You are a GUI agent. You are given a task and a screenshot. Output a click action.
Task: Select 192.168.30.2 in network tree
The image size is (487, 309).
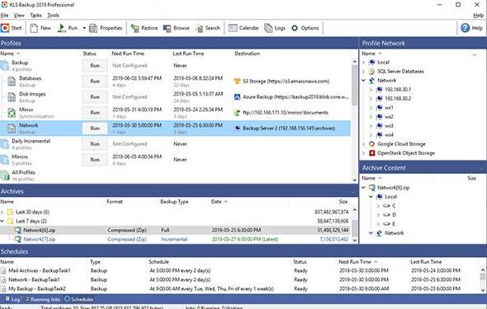[x=398, y=99]
